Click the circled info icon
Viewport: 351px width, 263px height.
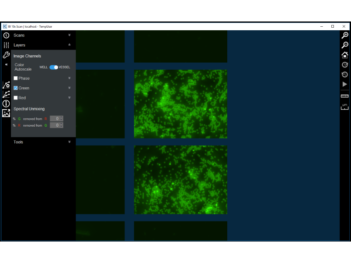pos(6,103)
